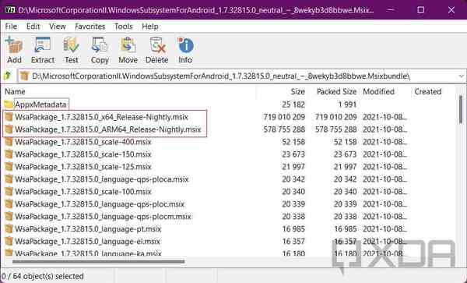Click the Test toolbar icon
The width and height of the screenshot is (467, 283).
[71, 45]
